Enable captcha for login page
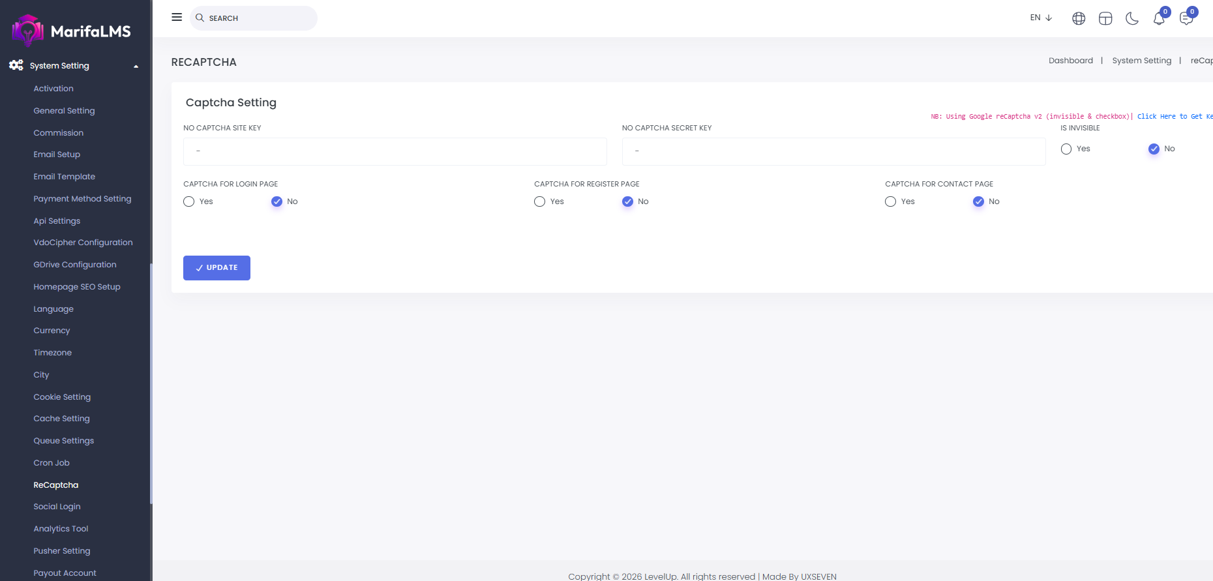Screen dimensions: 1213x581 pyautogui.click(x=189, y=201)
